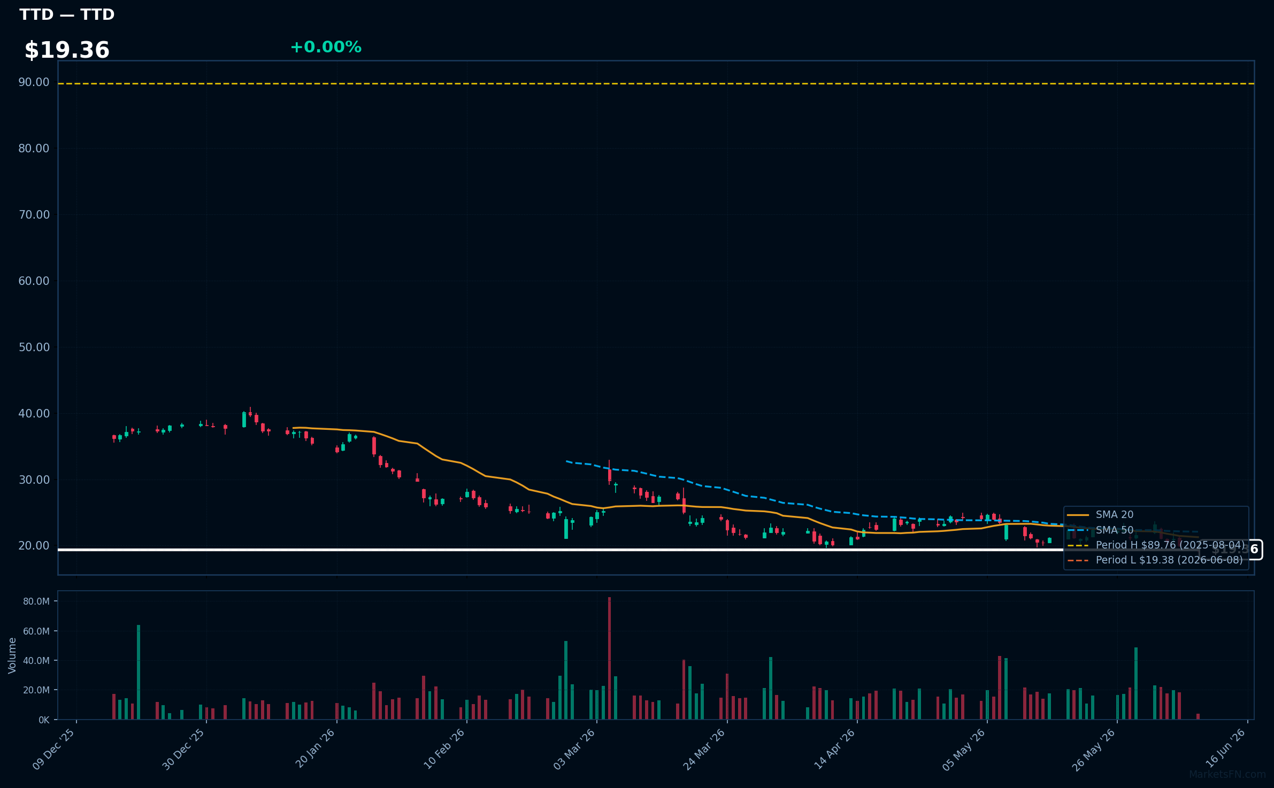Click the 0K volume axis label
This screenshot has height=788, width=1274.
coord(44,720)
